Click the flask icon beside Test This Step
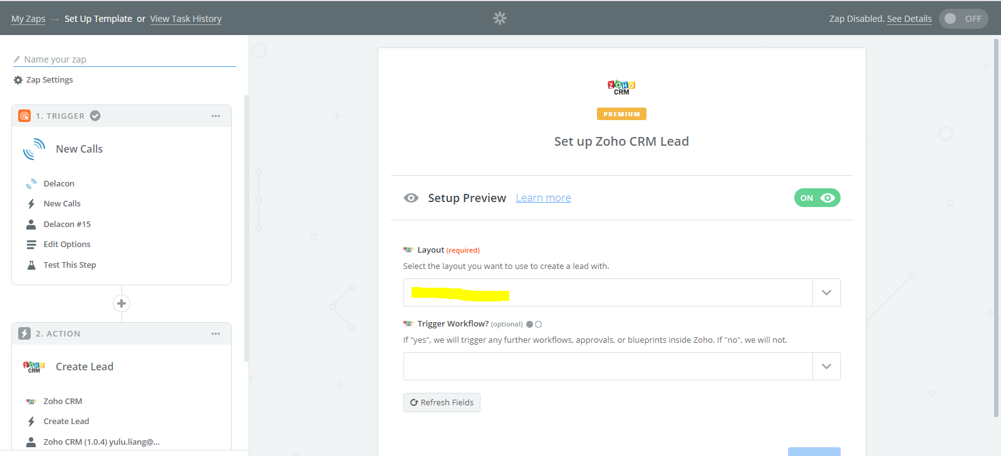 pyautogui.click(x=31, y=265)
